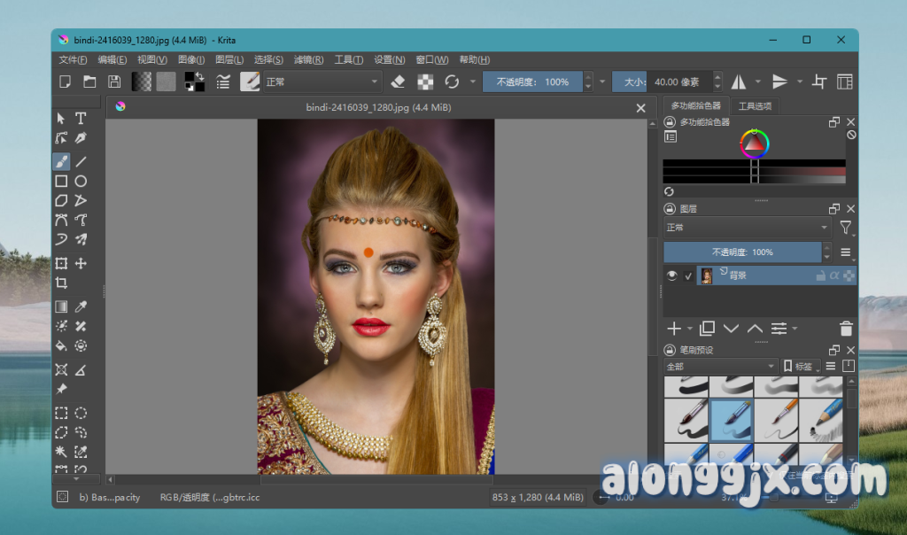Toggle preserve alpha checkerboard button
The width and height of the screenshot is (907, 535).
point(425,81)
